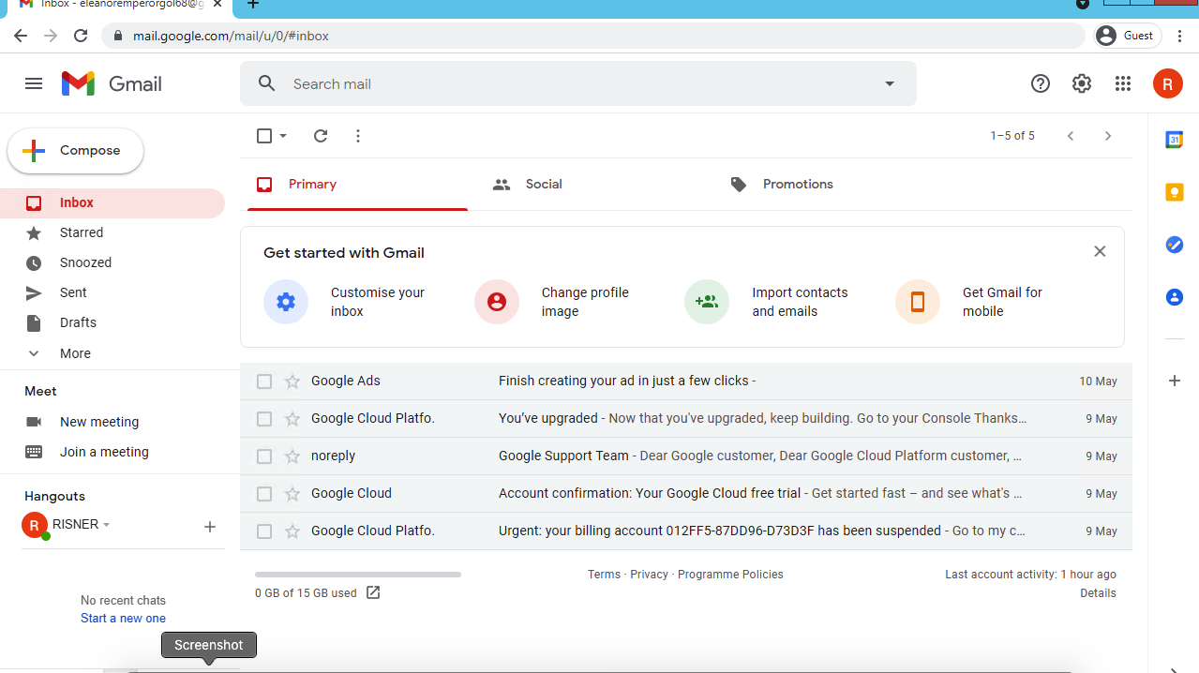Click the Change profile image icon
The image size is (1199, 673).
[x=497, y=302]
